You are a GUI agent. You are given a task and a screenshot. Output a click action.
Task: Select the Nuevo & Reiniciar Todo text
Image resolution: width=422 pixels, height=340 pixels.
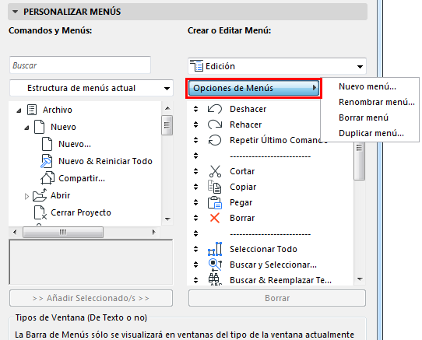click(x=106, y=161)
